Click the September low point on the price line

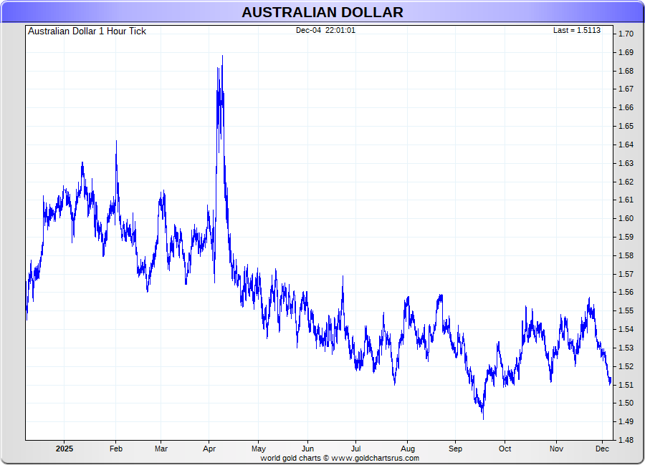click(x=483, y=418)
